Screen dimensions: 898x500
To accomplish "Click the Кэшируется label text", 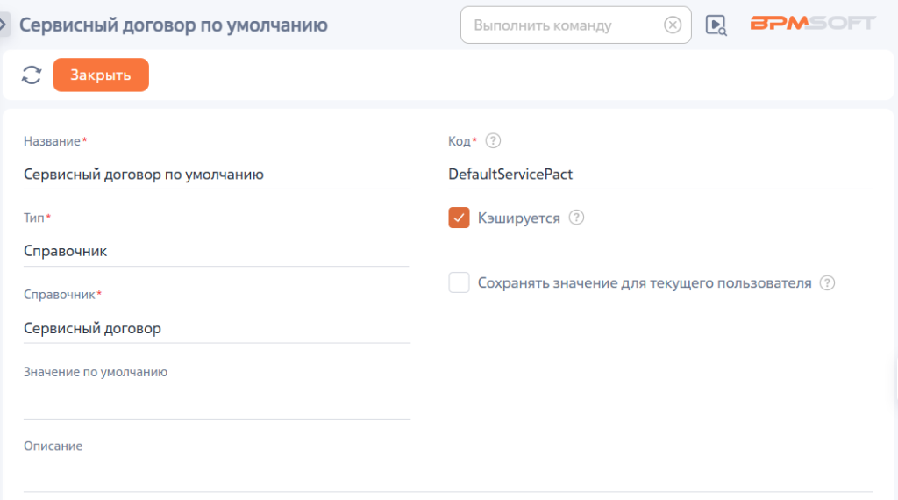I will [519, 218].
